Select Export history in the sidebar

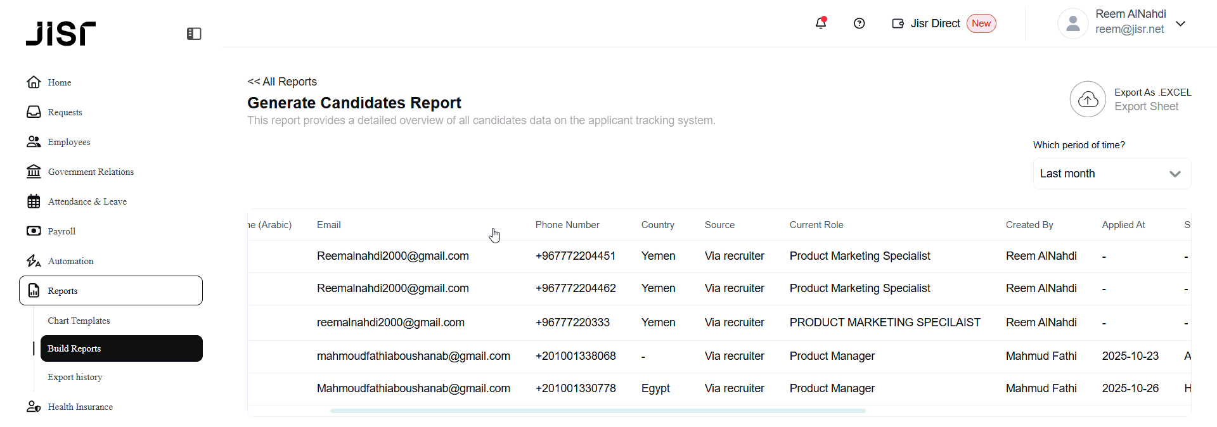coord(75,377)
